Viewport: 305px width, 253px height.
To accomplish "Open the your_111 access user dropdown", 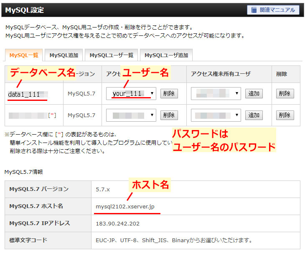I will 131,93.
